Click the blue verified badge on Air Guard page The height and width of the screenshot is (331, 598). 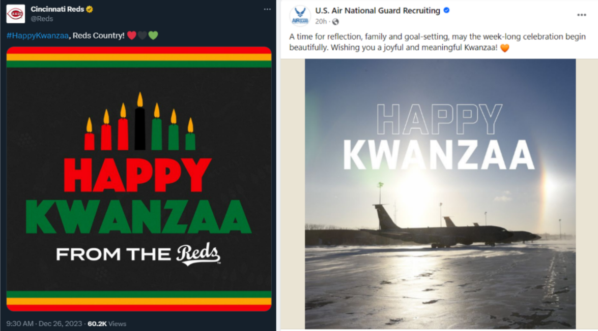(x=447, y=10)
